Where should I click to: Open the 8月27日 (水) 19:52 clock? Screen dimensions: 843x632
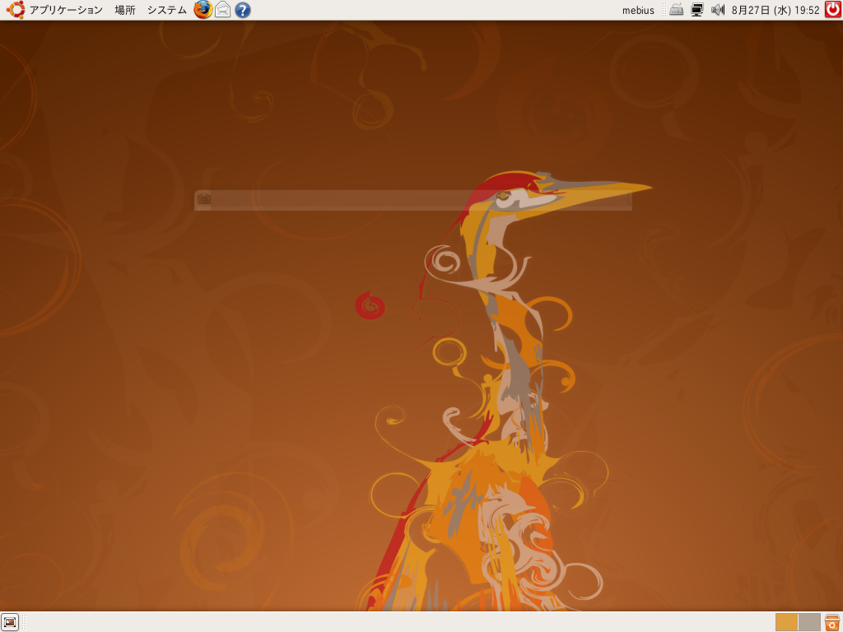[775, 10]
